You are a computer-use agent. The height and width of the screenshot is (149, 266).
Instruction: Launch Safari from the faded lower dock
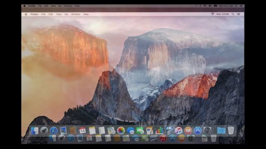(71, 138)
